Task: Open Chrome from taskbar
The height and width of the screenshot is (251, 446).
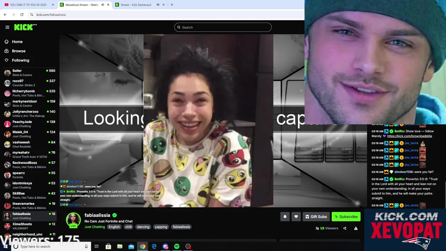Action: (x=143, y=246)
